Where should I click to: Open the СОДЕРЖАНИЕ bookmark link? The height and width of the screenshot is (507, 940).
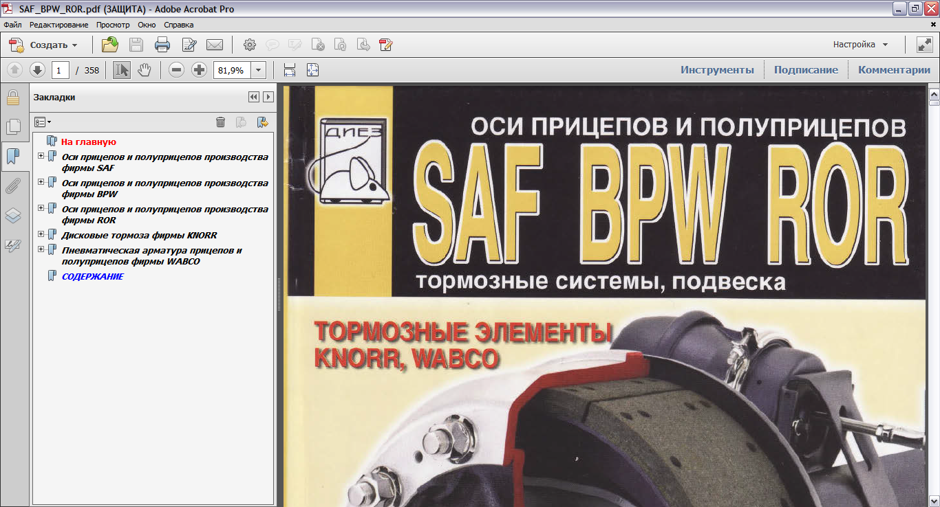pyautogui.click(x=92, y=276)
